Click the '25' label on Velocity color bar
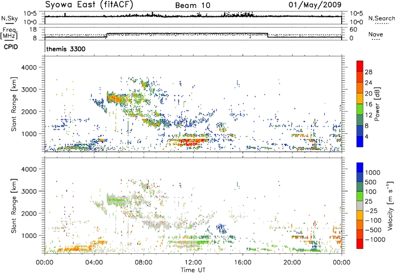The height and width of the screenshot is (273, 395). tap(368, 202)
